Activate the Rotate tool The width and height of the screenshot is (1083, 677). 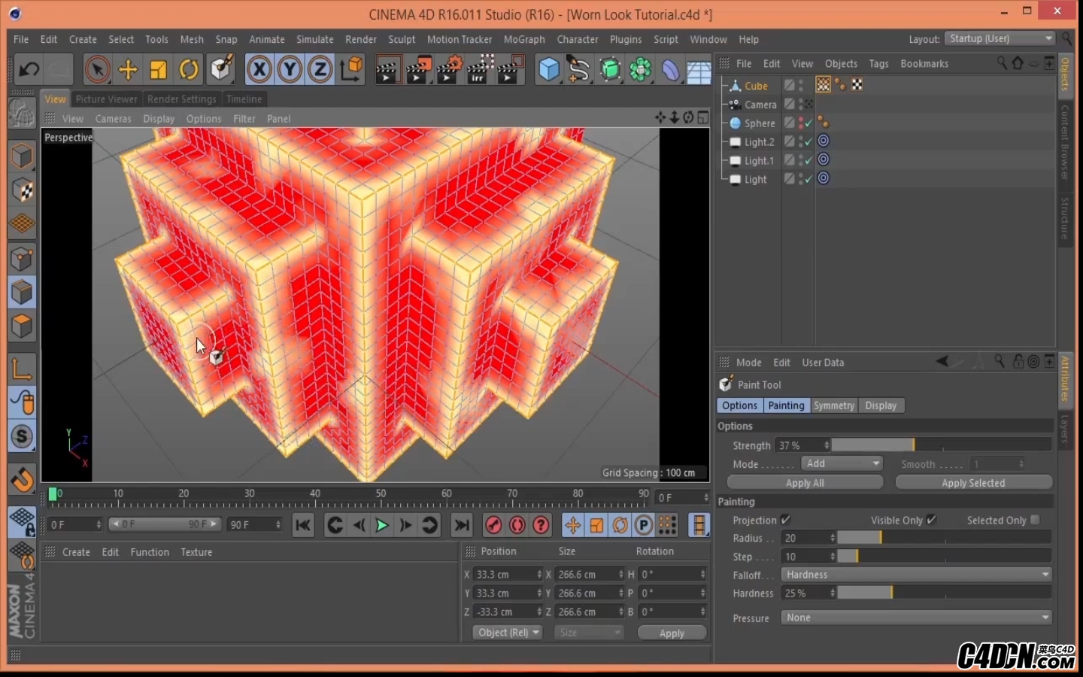[189, 70]
